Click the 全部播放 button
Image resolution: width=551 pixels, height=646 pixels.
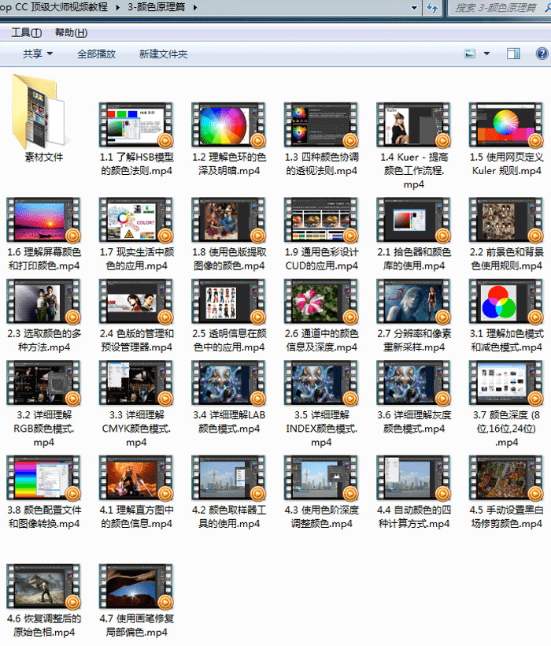96,54
